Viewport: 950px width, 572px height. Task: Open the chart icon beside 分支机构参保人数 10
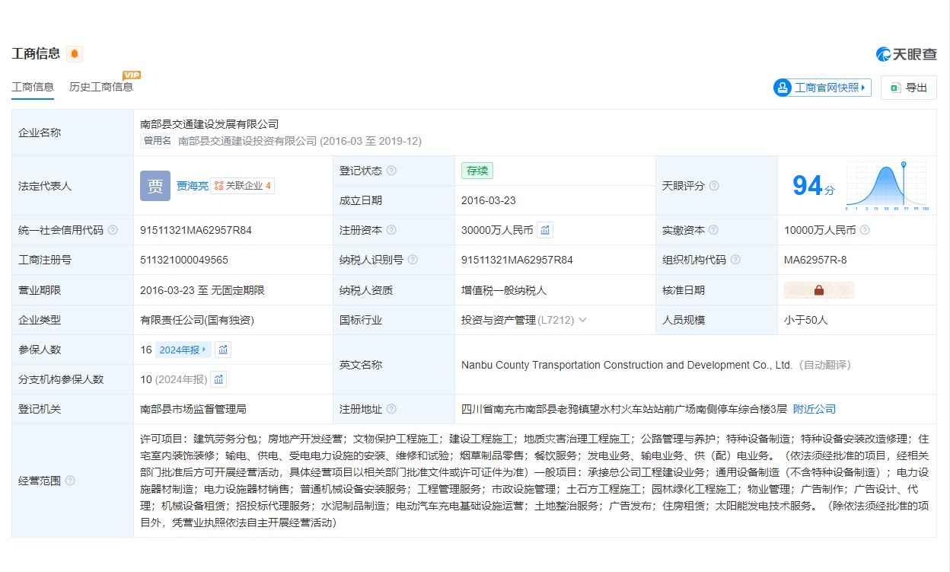tap(218, 379)
